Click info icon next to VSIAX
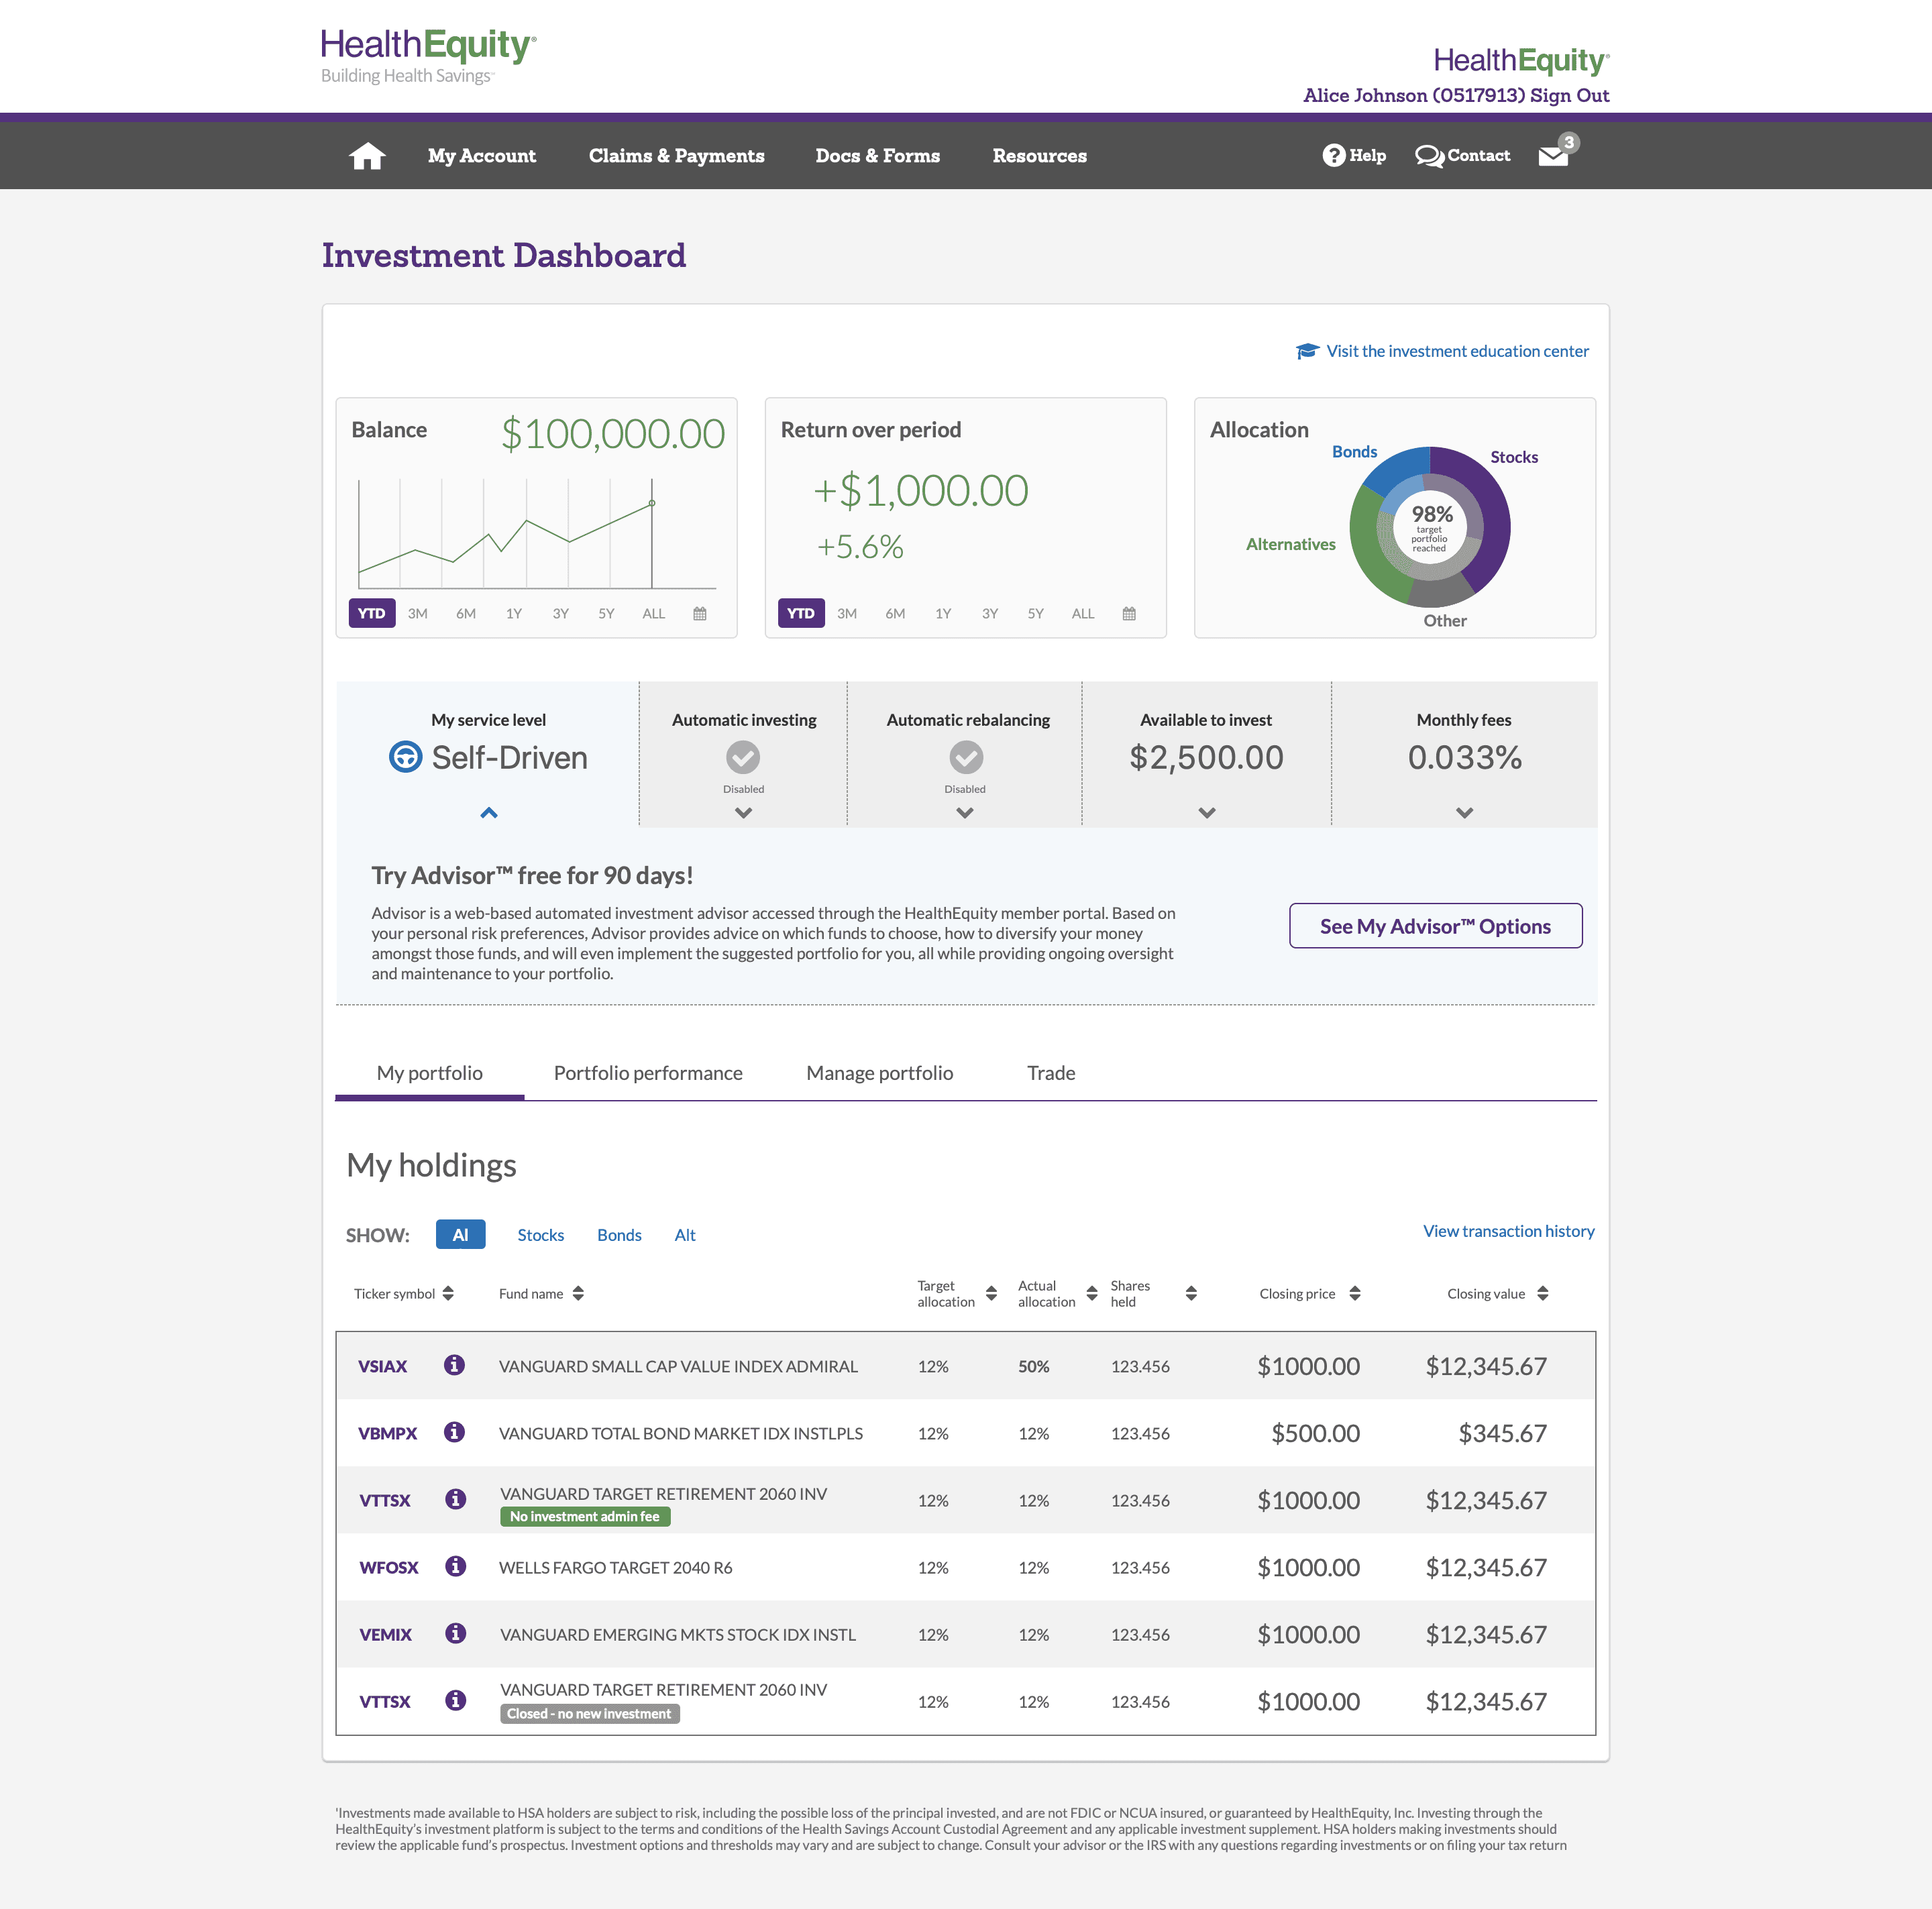 pos(454,1365)
